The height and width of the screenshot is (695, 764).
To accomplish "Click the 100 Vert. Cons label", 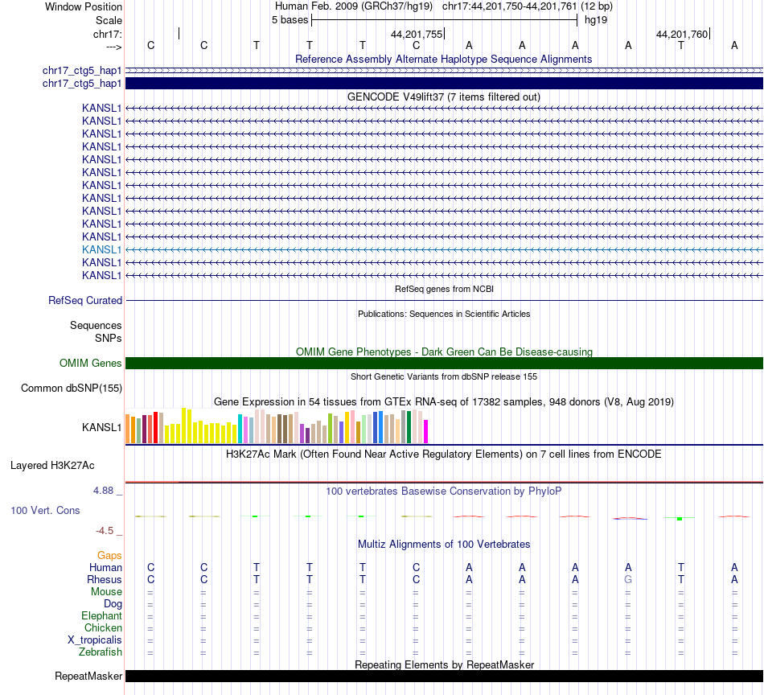I will 45,510.
